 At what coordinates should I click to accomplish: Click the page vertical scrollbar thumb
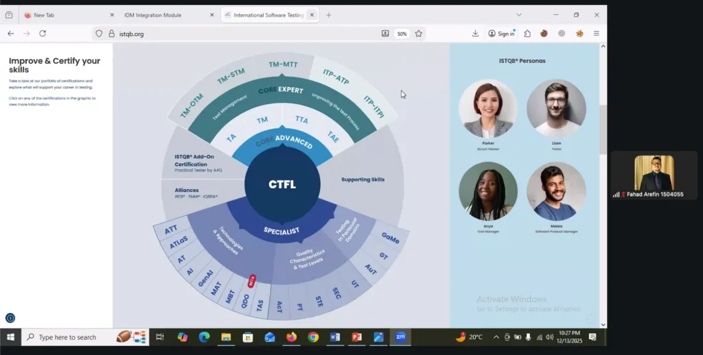tap(603, 130)
